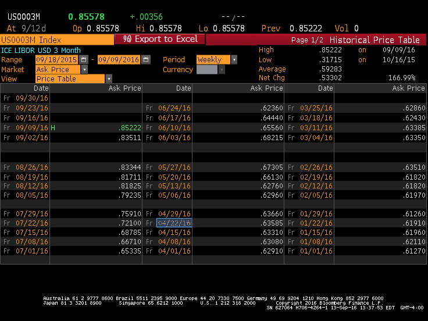Expand the Price Table view dropdown arrow

109,79
